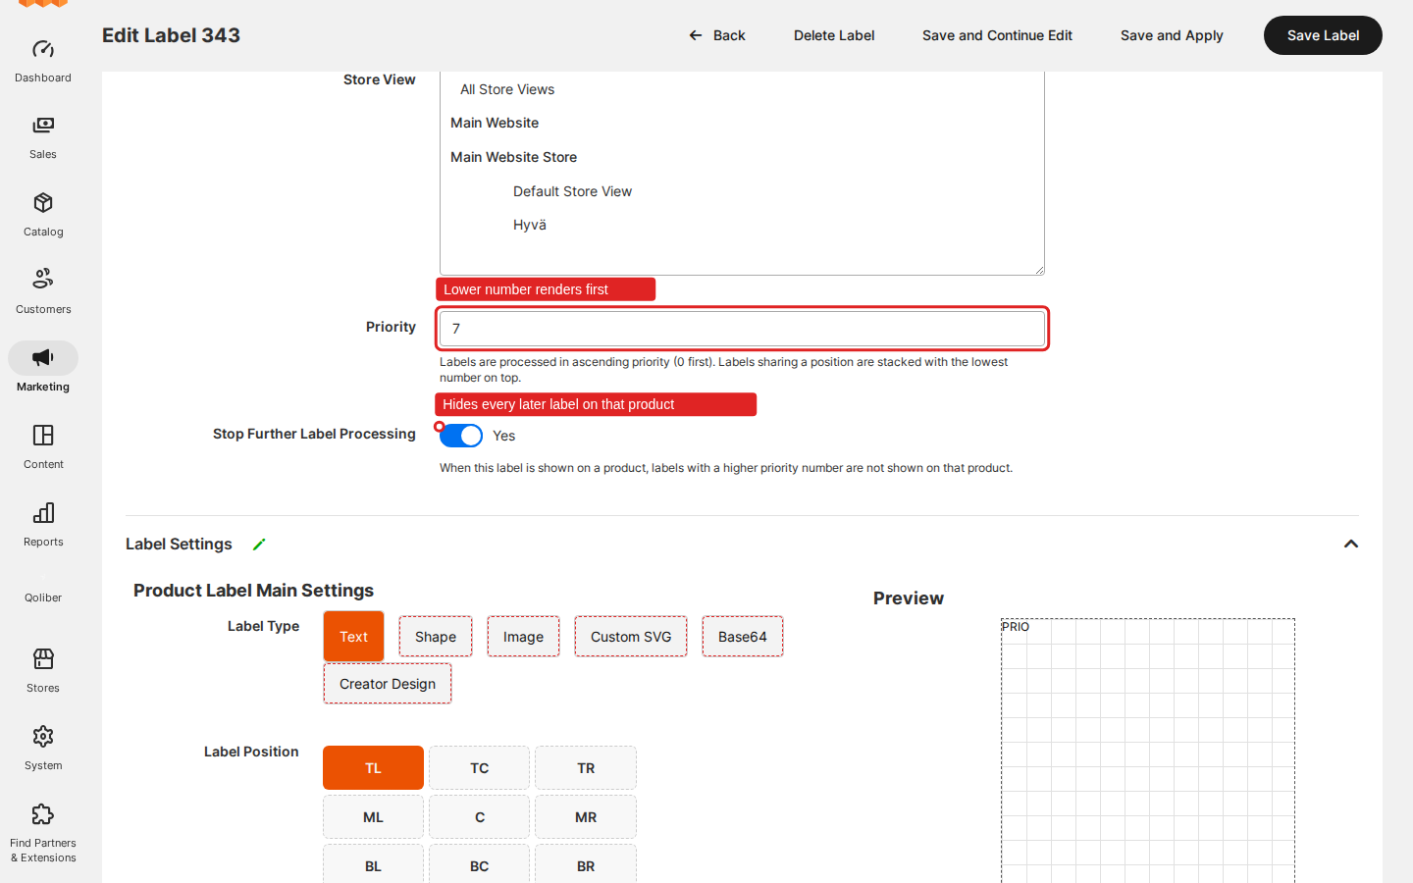Open the Sales money icon
The height and width of the screenshot is (883, 1413).
(x=43, y=126)
